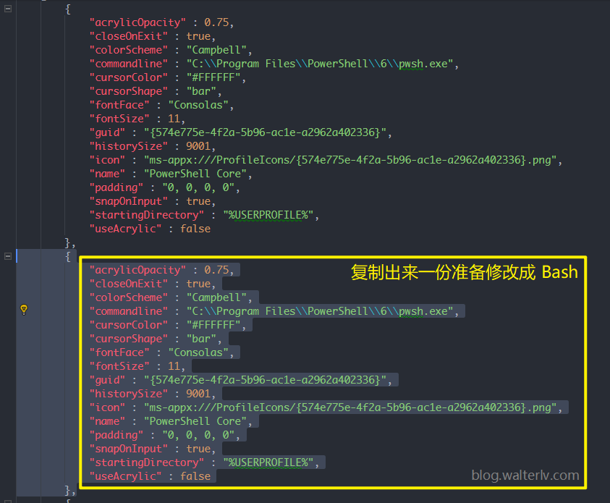Click "Campbell" colorScheme value in highlighted block
This screenshot has width=610, height=503.
216,297
